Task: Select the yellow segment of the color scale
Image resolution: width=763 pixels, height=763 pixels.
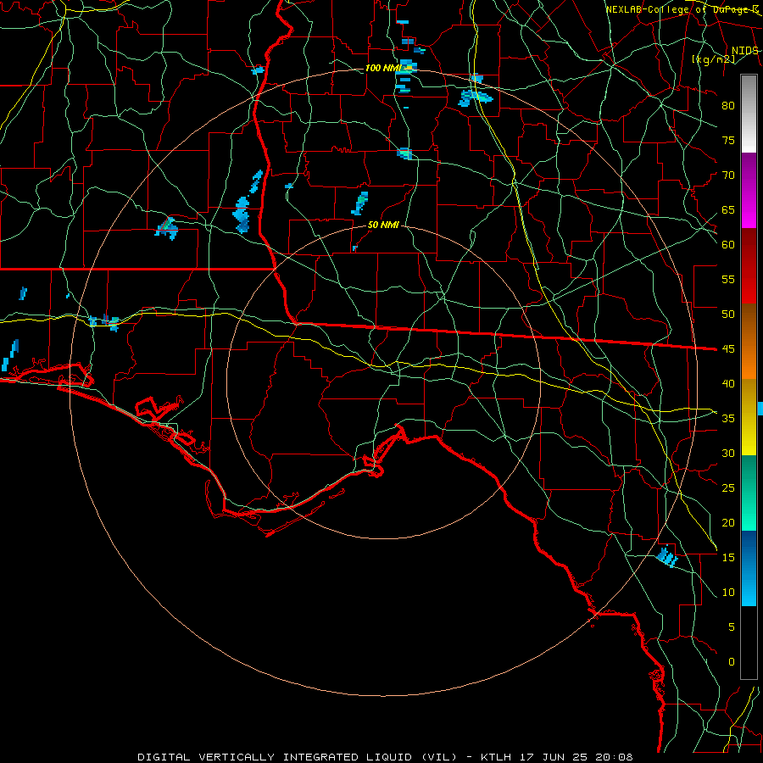Action: [x=749, y=417]
